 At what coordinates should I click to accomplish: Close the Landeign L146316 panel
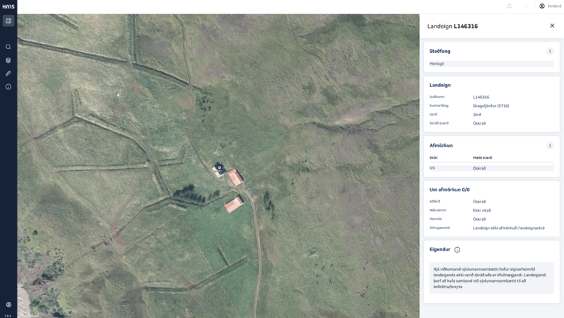point(552,26)
